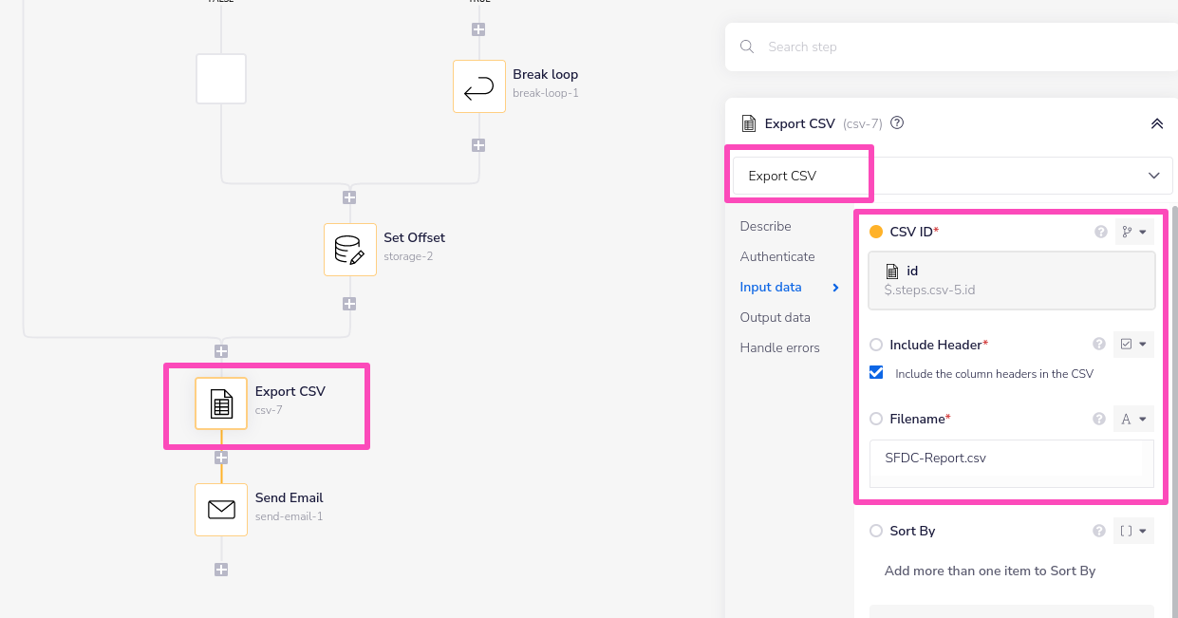Select the Export CSV step icon
This screenshot has height=618, width=1178.
221,403
